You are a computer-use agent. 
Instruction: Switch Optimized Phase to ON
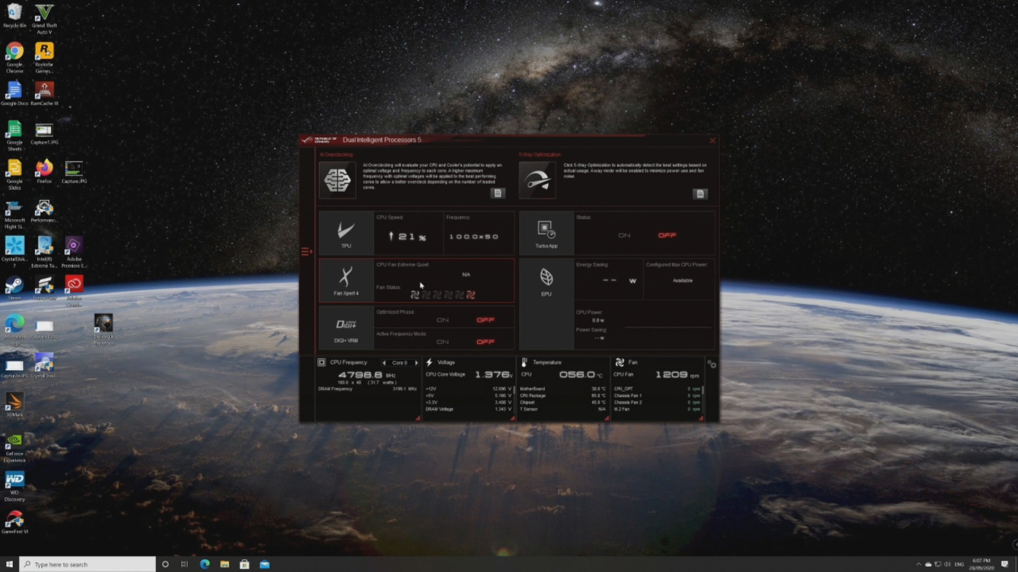click(x=442, y=320)
